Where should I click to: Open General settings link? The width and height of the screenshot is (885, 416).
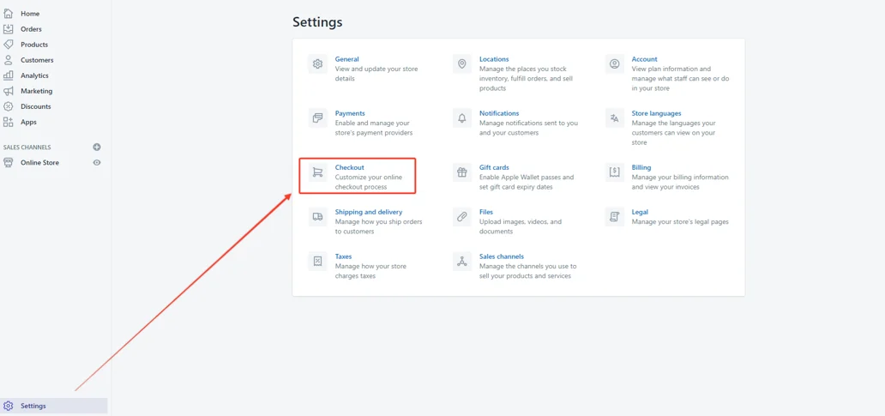click(346, 58)
